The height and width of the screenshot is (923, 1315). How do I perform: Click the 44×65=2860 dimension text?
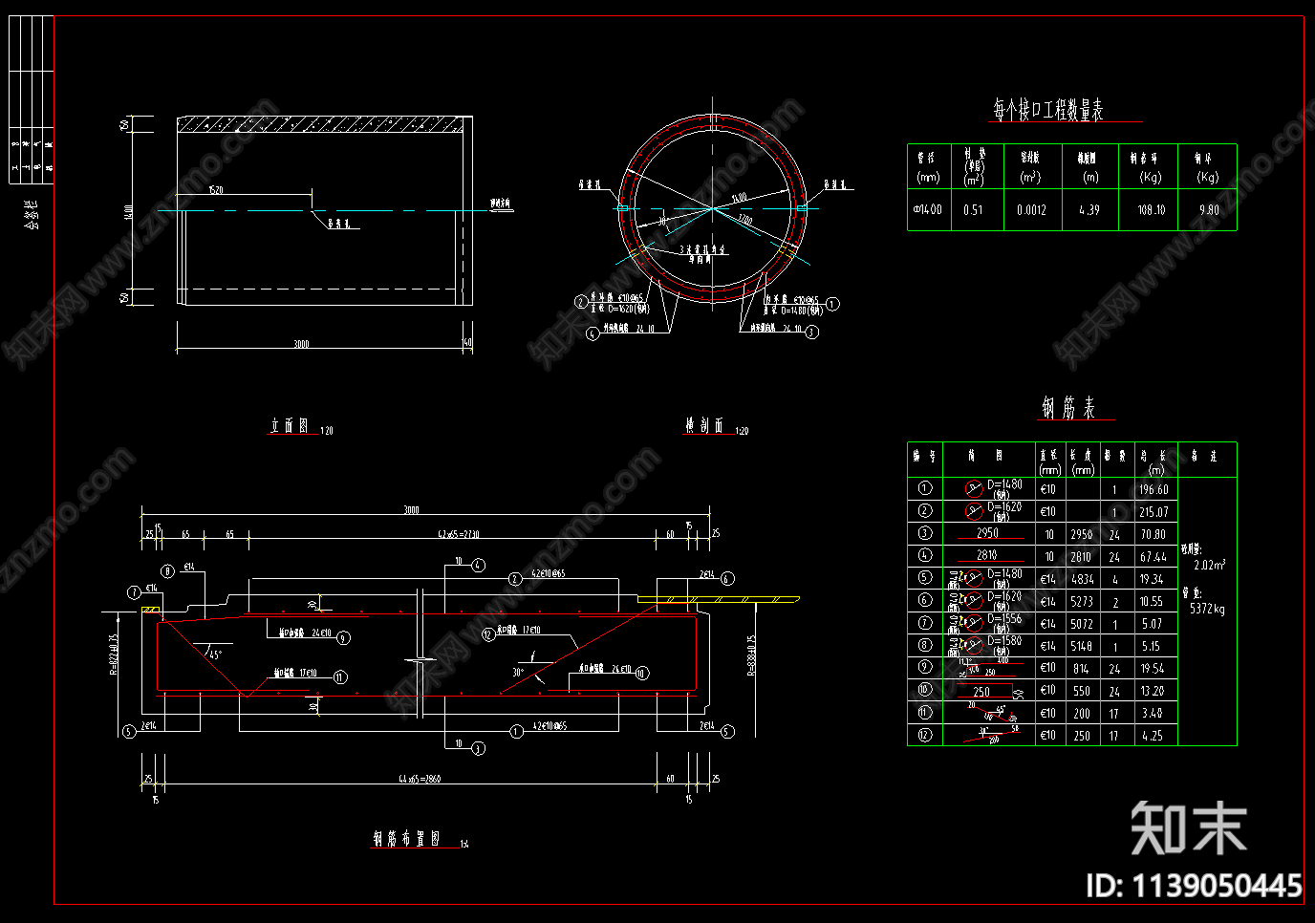pos(420,779)
